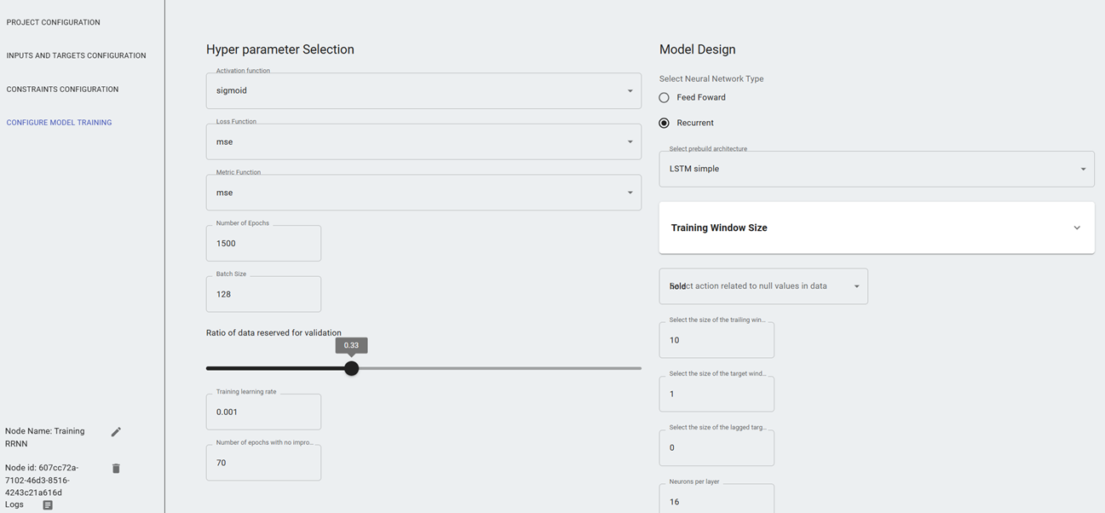Click the validation ratio slider handle

351,368
